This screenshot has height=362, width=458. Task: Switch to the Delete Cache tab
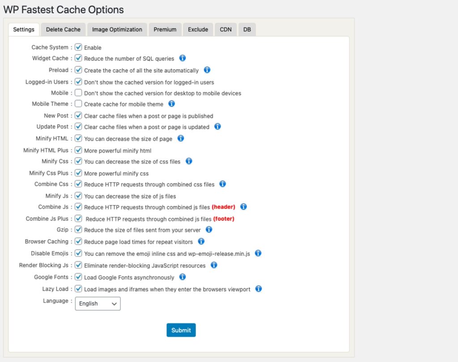point(63,30)
